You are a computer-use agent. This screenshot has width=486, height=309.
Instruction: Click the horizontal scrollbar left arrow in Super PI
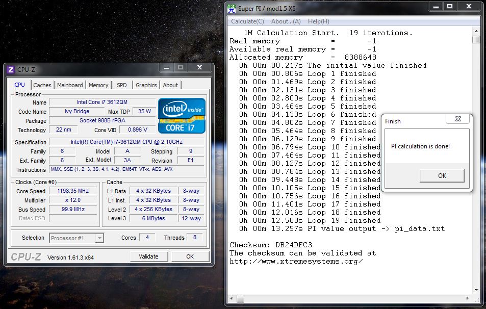point(232,298)
